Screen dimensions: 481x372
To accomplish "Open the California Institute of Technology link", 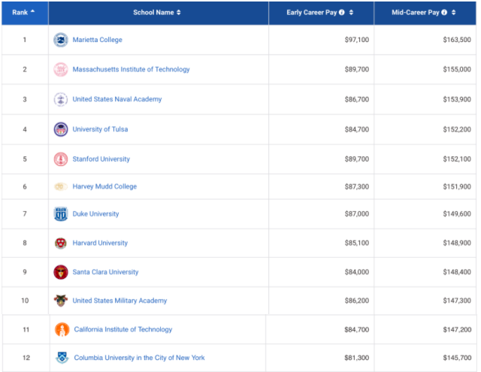I will click(x=123, y=329).
